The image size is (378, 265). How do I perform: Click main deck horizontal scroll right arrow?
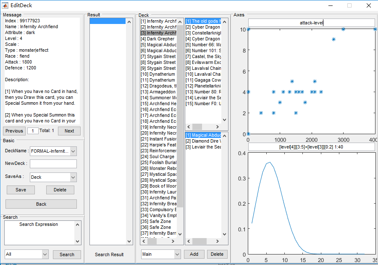(x=173, y=241)
